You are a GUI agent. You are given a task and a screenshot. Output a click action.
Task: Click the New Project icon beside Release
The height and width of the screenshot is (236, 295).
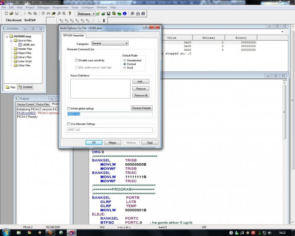pos(98,14)
